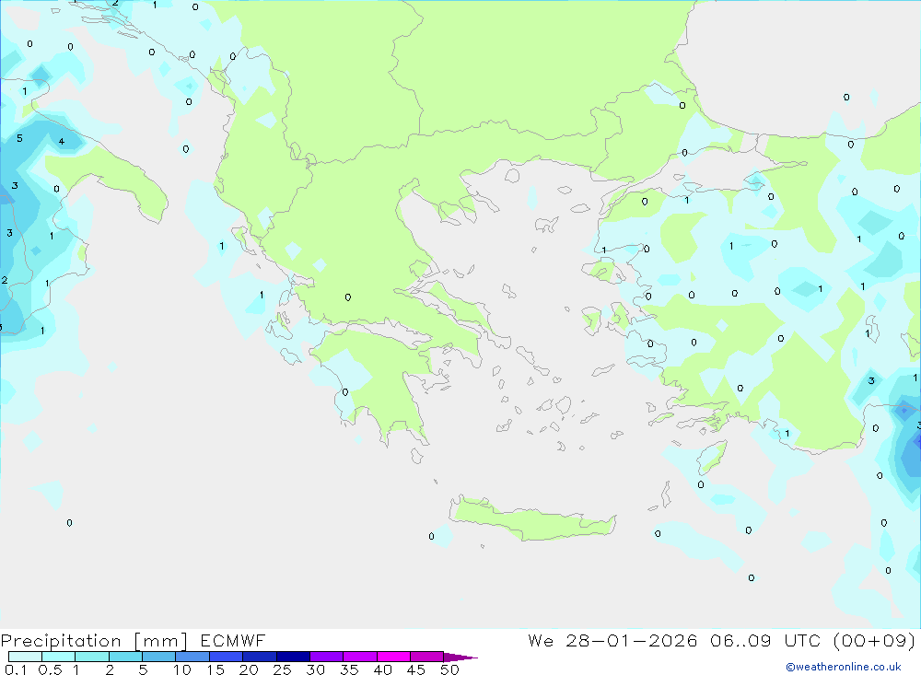Click the 15–20 mm blue legend segment

[x=226, y=657]
